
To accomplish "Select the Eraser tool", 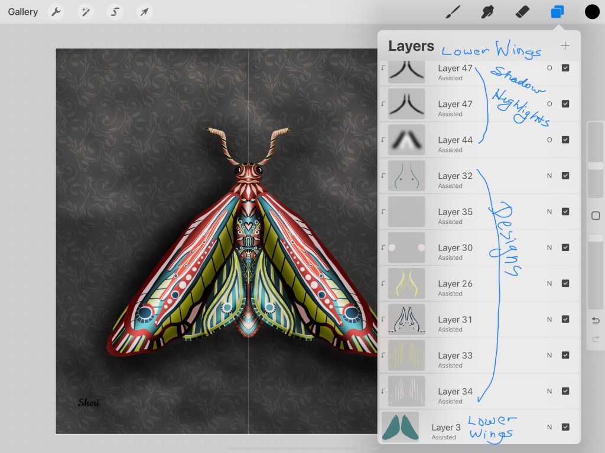I will [522, 12].
